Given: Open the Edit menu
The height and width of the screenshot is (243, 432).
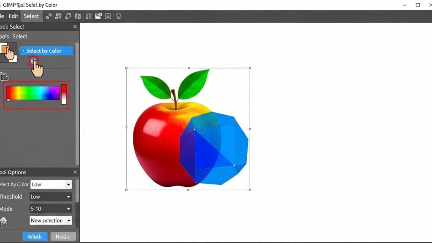Looking at the screenshot, I should click(x=13, y=16).
